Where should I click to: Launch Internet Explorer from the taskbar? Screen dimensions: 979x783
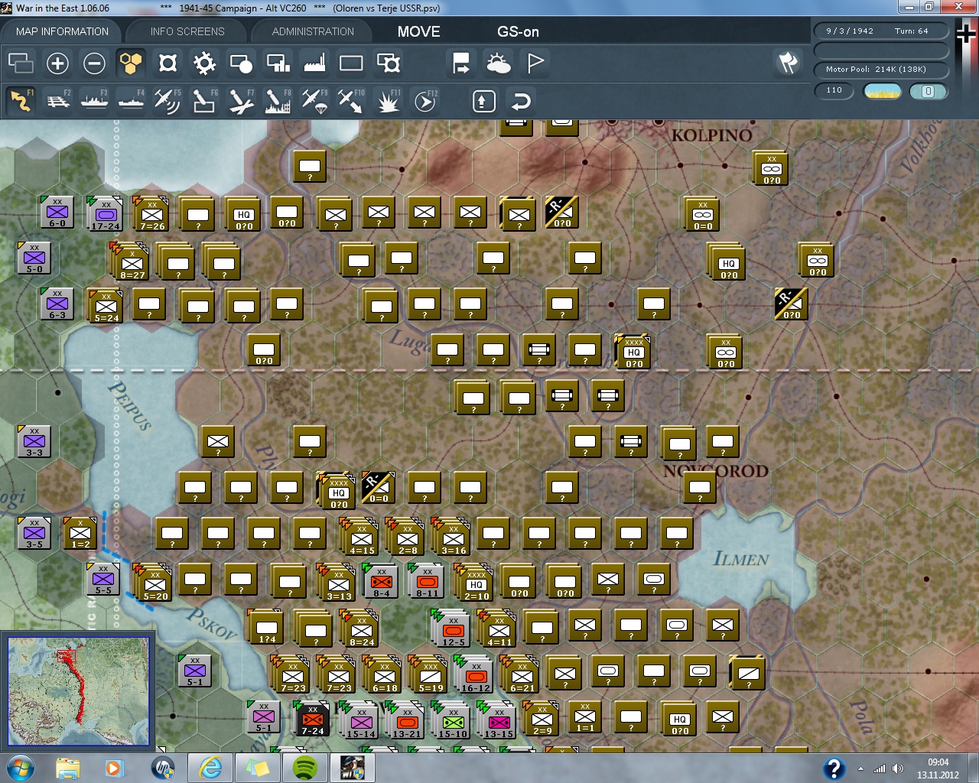[210, 768]
